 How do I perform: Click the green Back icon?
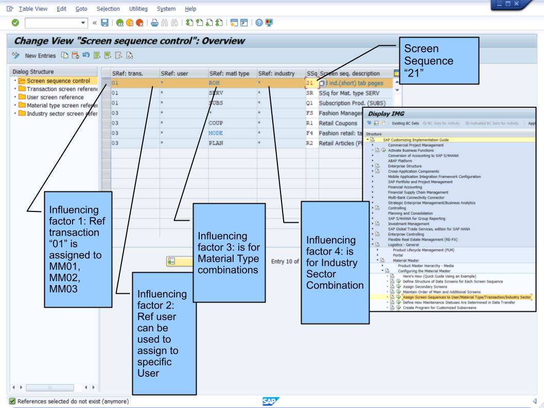[120, 23]
